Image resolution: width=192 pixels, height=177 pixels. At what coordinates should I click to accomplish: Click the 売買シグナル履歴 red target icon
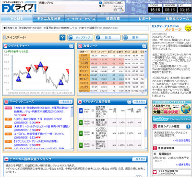pyautogui.click(x=155, y=126)
